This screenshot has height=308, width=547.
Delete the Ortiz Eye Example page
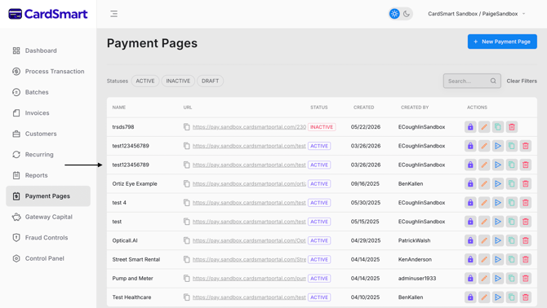point(526,184)
